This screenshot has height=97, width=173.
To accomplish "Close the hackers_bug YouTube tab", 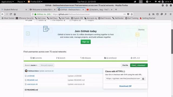I will 112,10.
